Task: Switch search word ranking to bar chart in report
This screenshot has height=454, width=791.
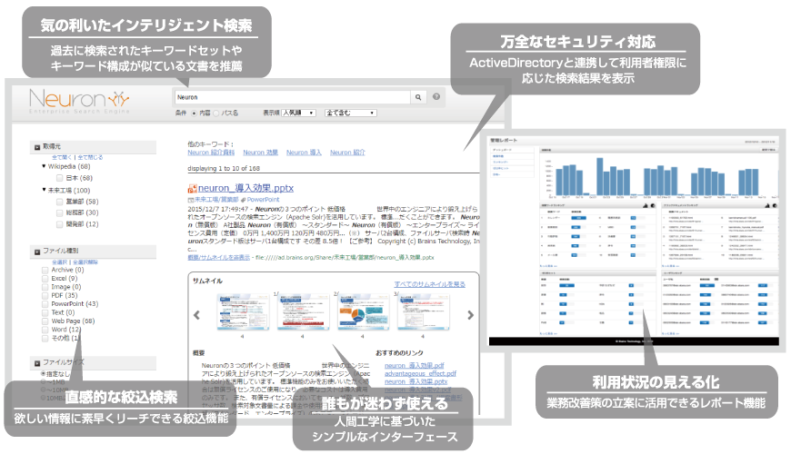Action: point(646,205)
